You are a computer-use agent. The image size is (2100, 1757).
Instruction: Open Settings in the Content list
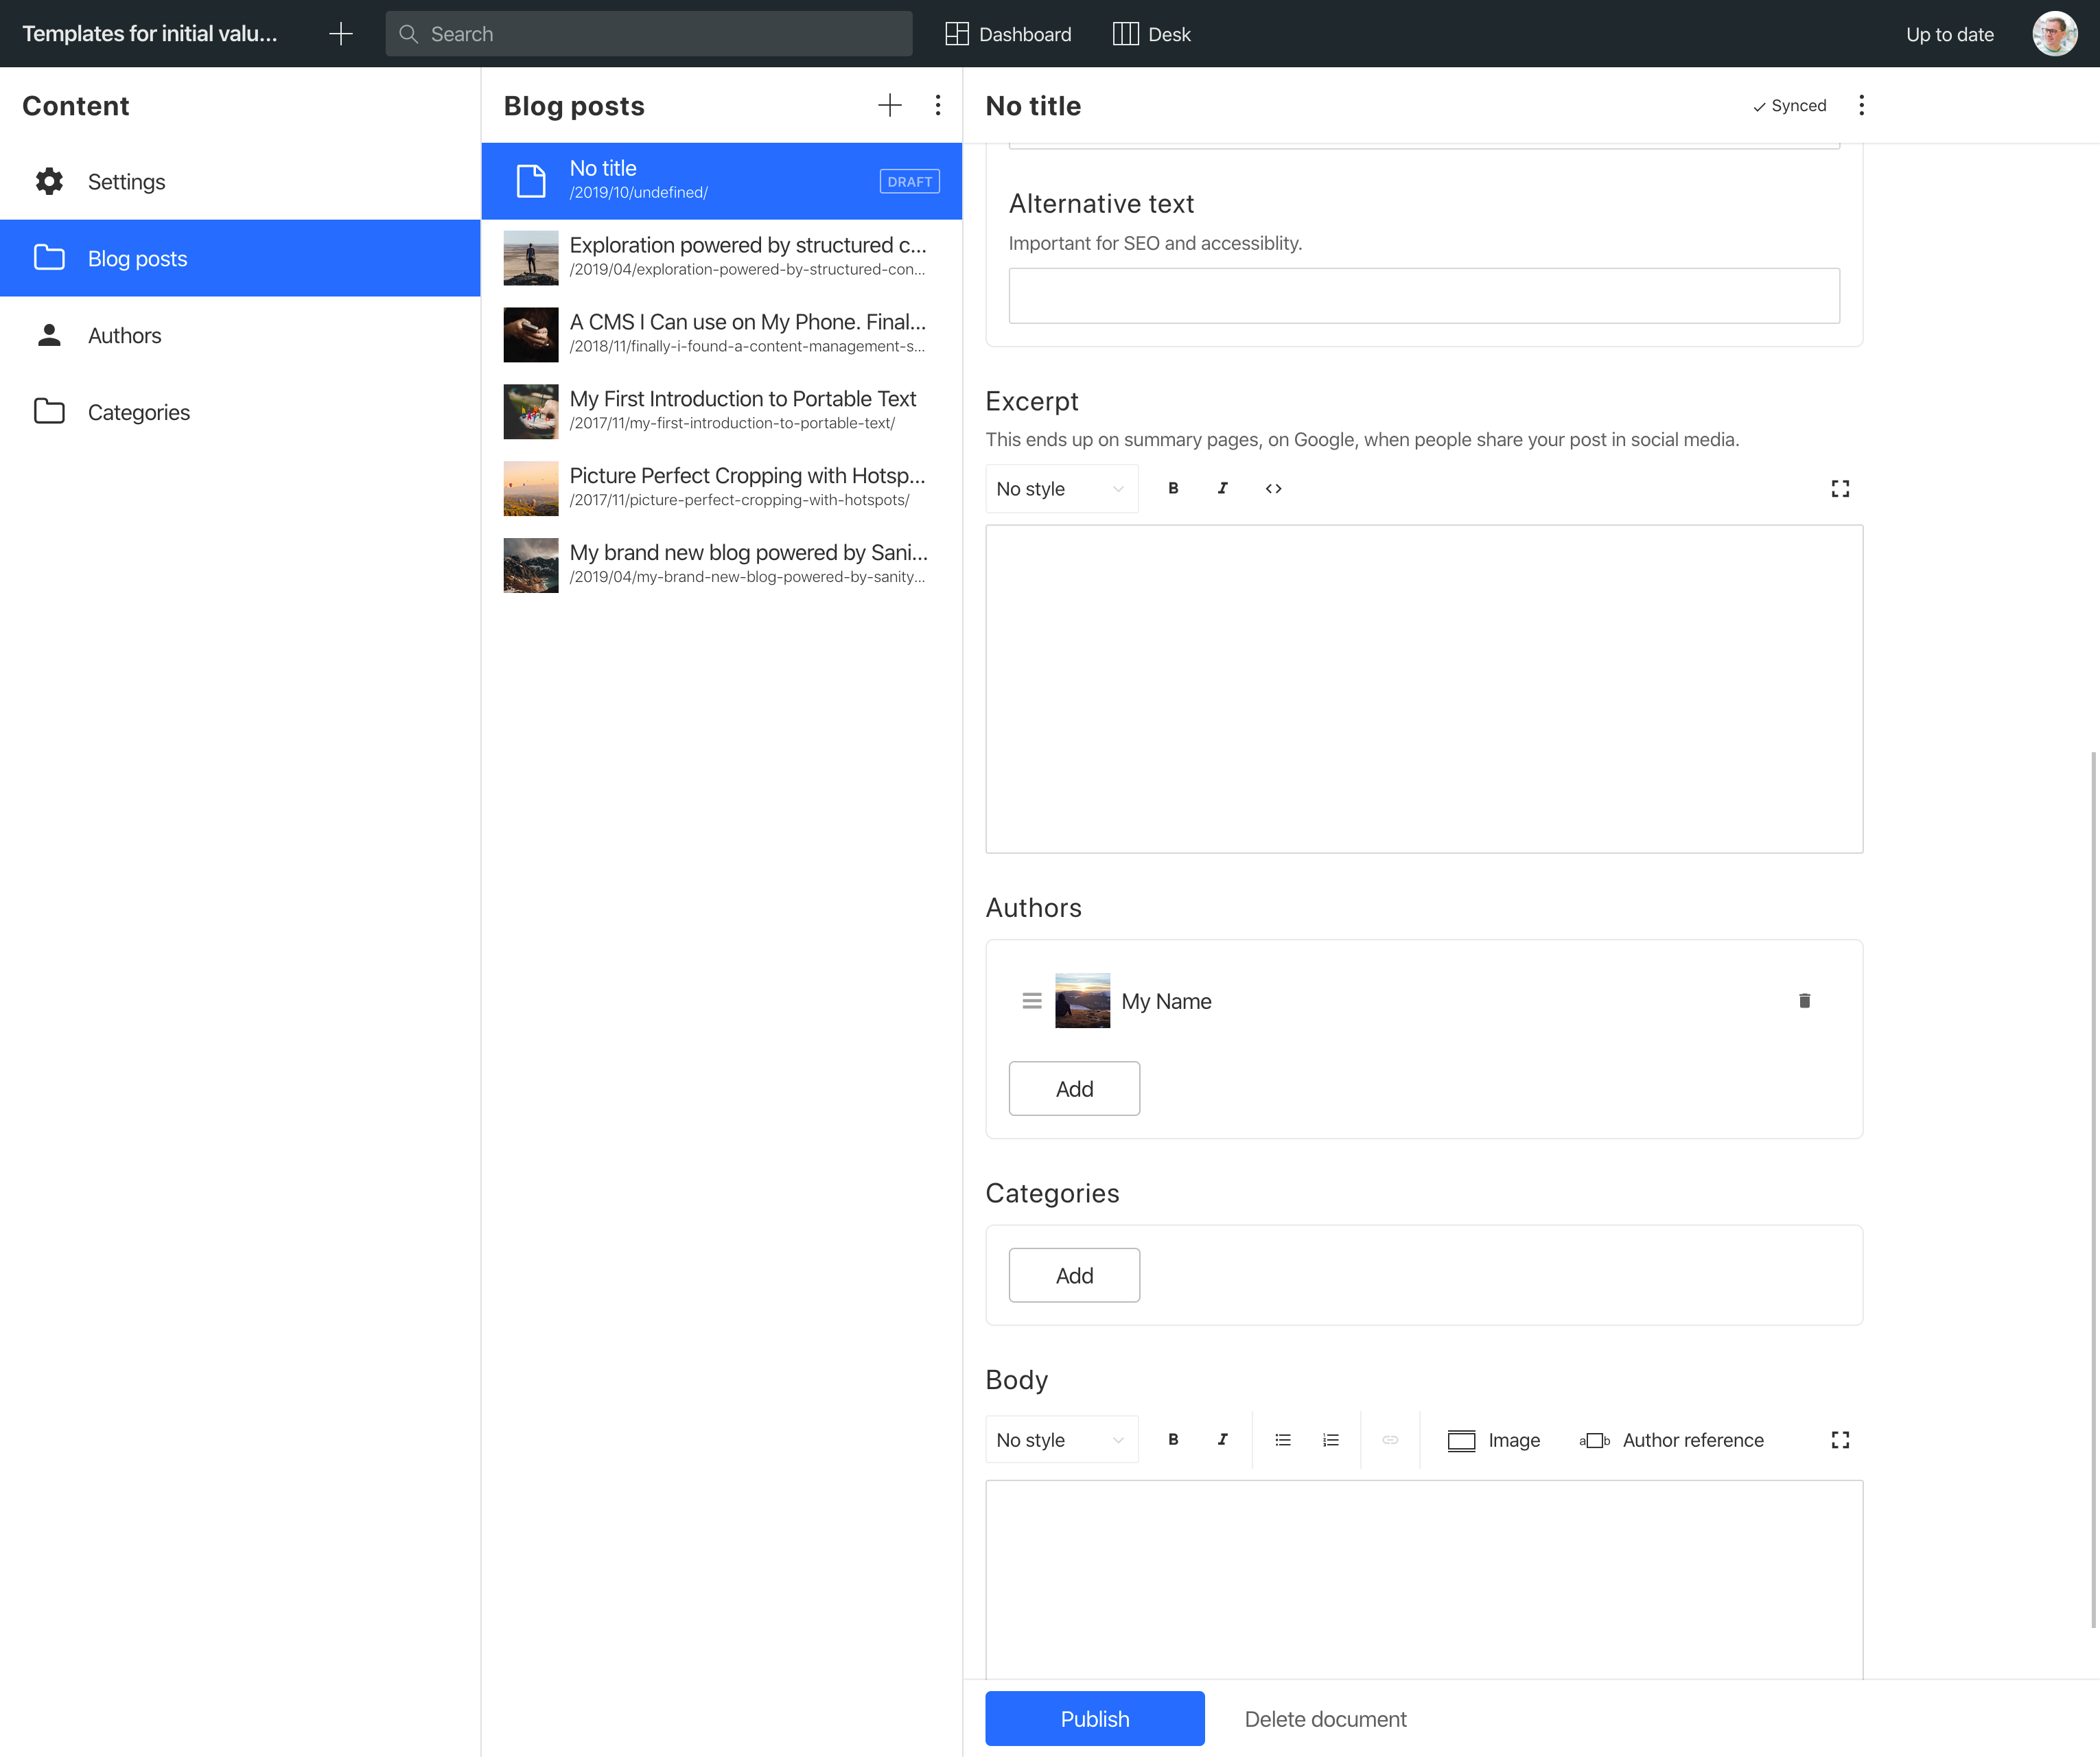point(240,181)
